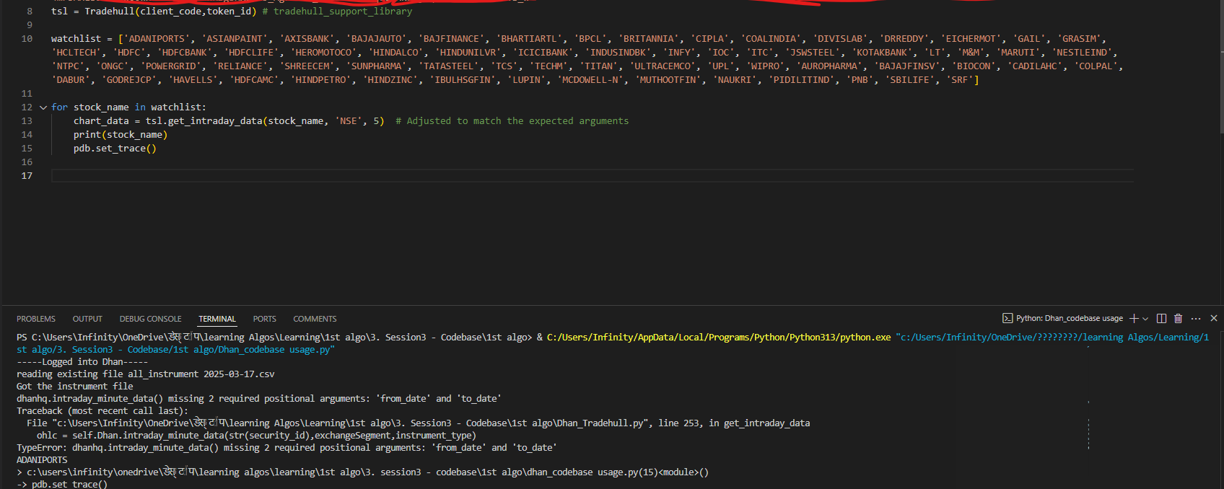Click 'reading existing file all_instrument 2025-03-17.csv' line

point(146,374)
